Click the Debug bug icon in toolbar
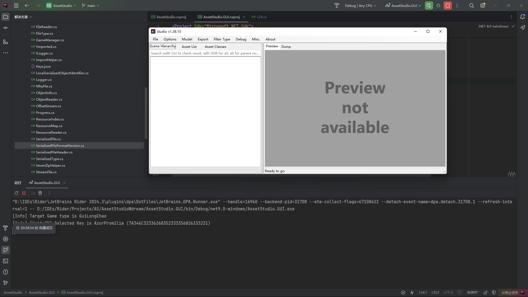Screen dimensions: 528x297 (438, 5)
